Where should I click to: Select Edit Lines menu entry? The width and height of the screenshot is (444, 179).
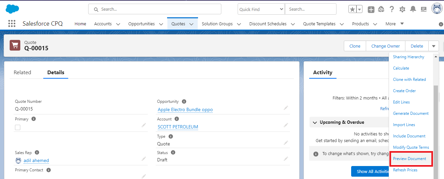401,102
